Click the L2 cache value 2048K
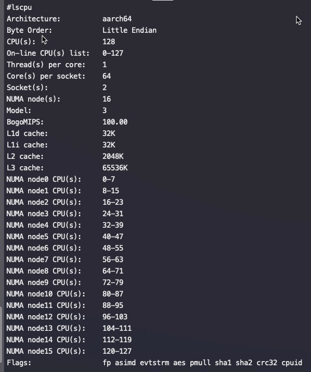The image size is (311, 372). pyautogui.click(x=113, y=156)
